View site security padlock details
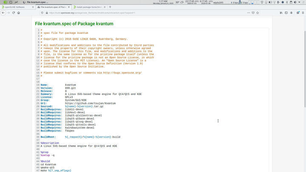The width and height of the screenshot is (306, 172). pyautogui.click(x=47, y=13)
